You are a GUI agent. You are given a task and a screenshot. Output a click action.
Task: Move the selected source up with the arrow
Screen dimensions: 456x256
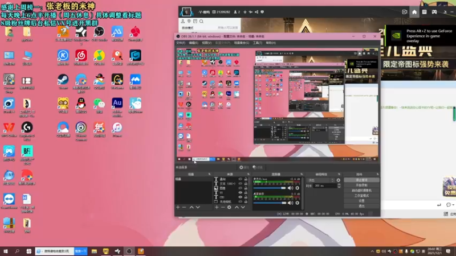point(237,207)
